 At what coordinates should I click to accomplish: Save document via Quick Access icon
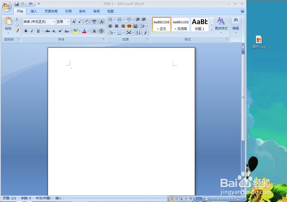(x=17, y=4)
